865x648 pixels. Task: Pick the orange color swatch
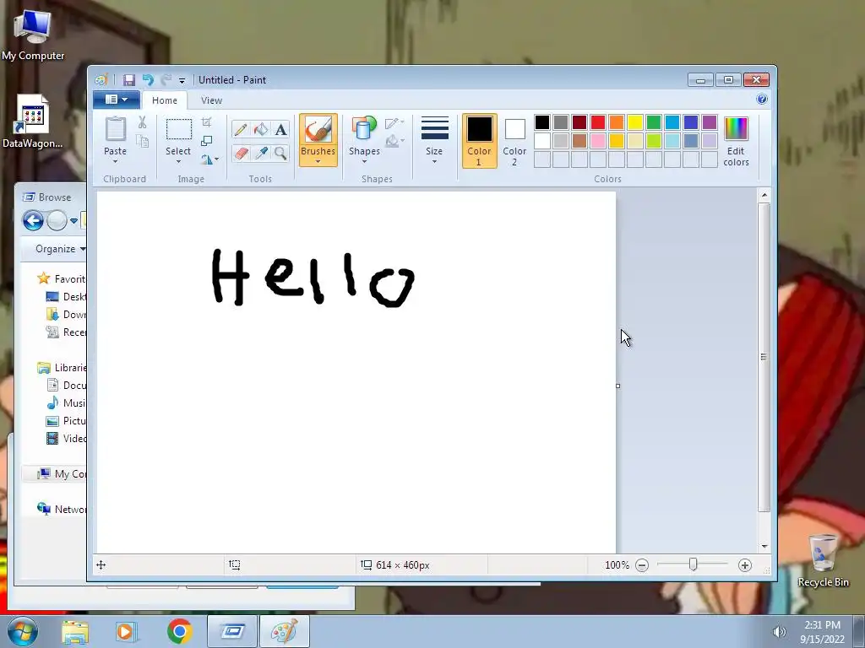pos(617,122)
